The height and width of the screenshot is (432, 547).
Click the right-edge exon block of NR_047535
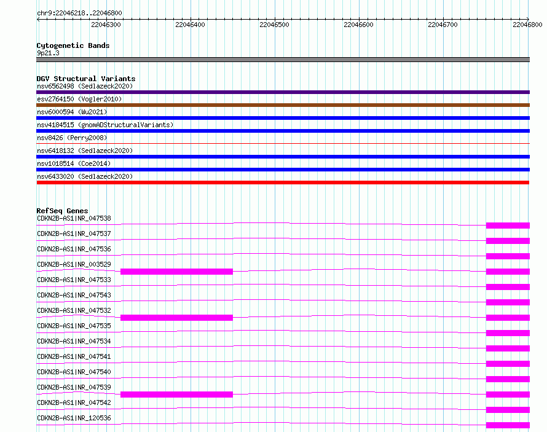508,333
